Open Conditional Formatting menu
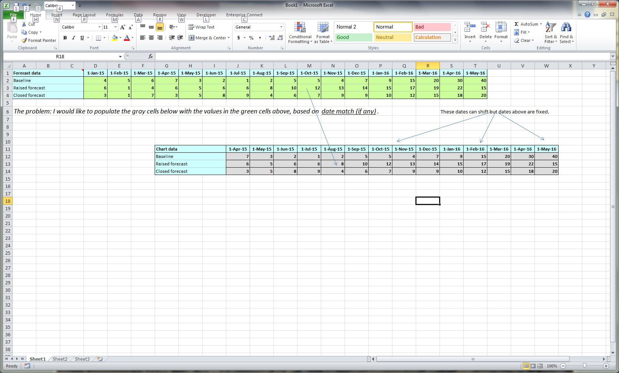This screenshot has height=373, width=619. point(300,33)
